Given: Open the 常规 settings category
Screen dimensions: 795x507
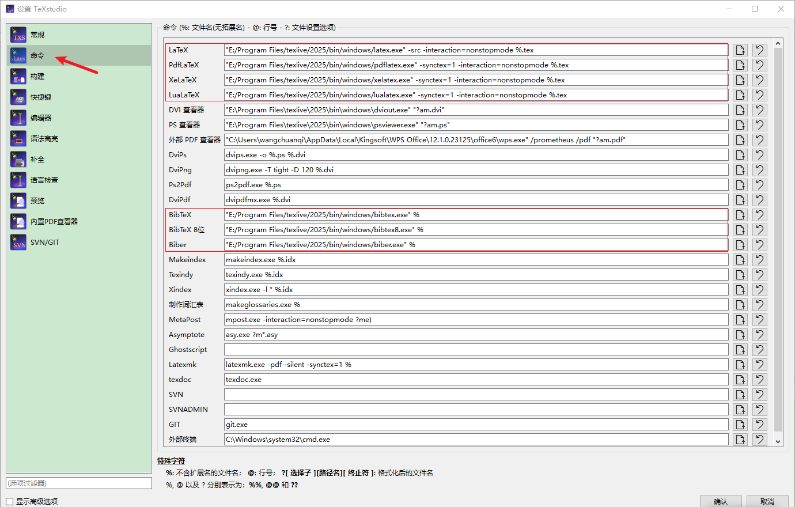Looking at the screenshot, I should click(79, 35).
